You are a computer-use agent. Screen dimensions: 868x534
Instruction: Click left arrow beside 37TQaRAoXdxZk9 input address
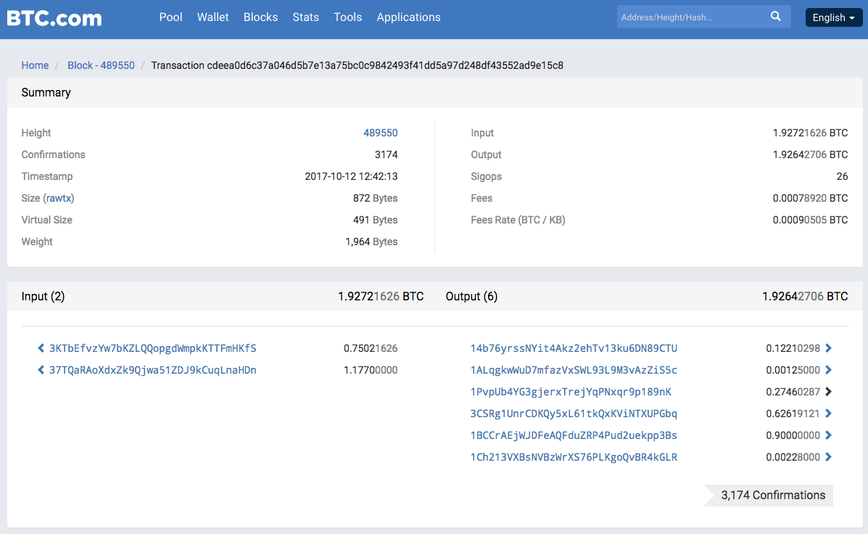pyautogui.click(x=41, y=370)
